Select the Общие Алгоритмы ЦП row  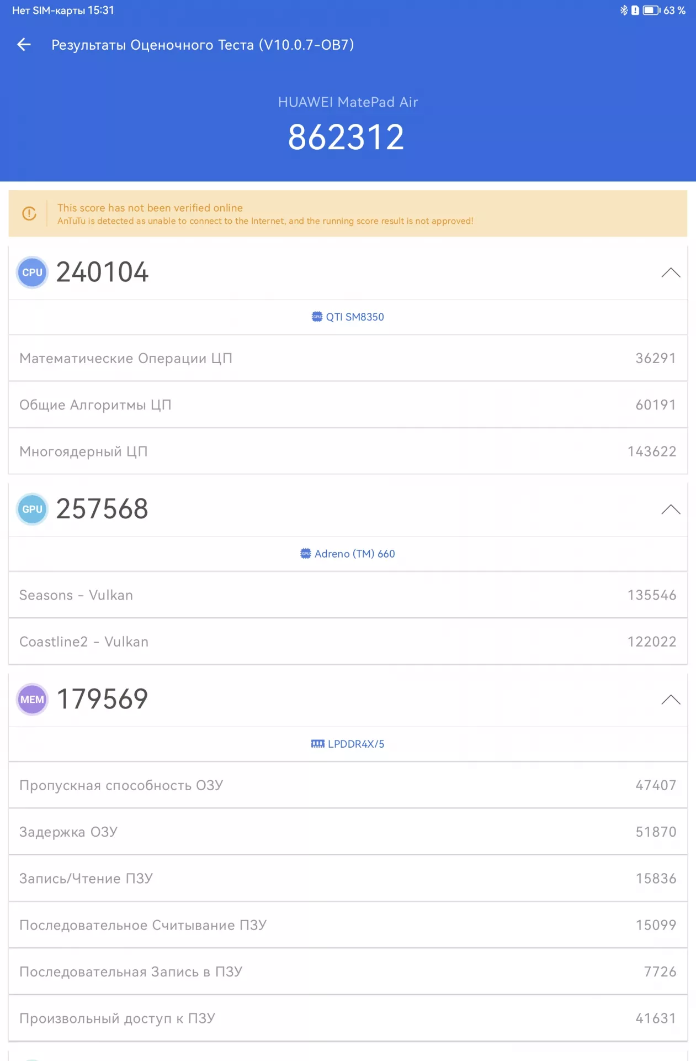point(348,405)
